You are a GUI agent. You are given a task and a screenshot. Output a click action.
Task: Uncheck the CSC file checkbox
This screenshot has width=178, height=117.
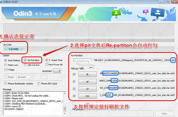pos(74,96)
